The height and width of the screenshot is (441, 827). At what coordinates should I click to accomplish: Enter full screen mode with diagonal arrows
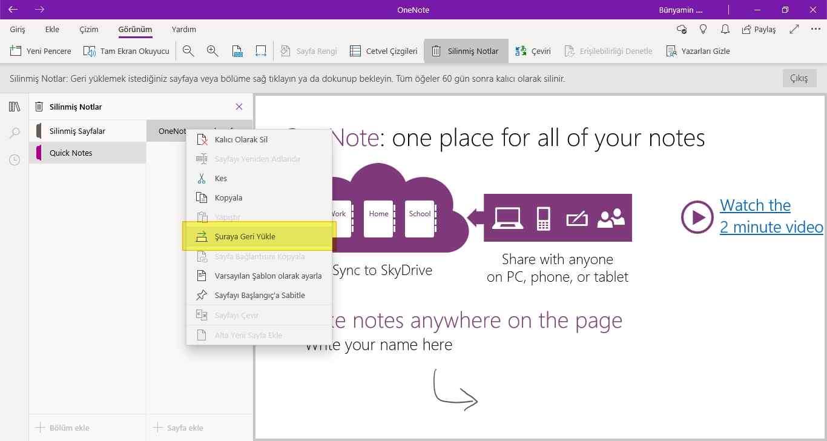tap(795, 29)
